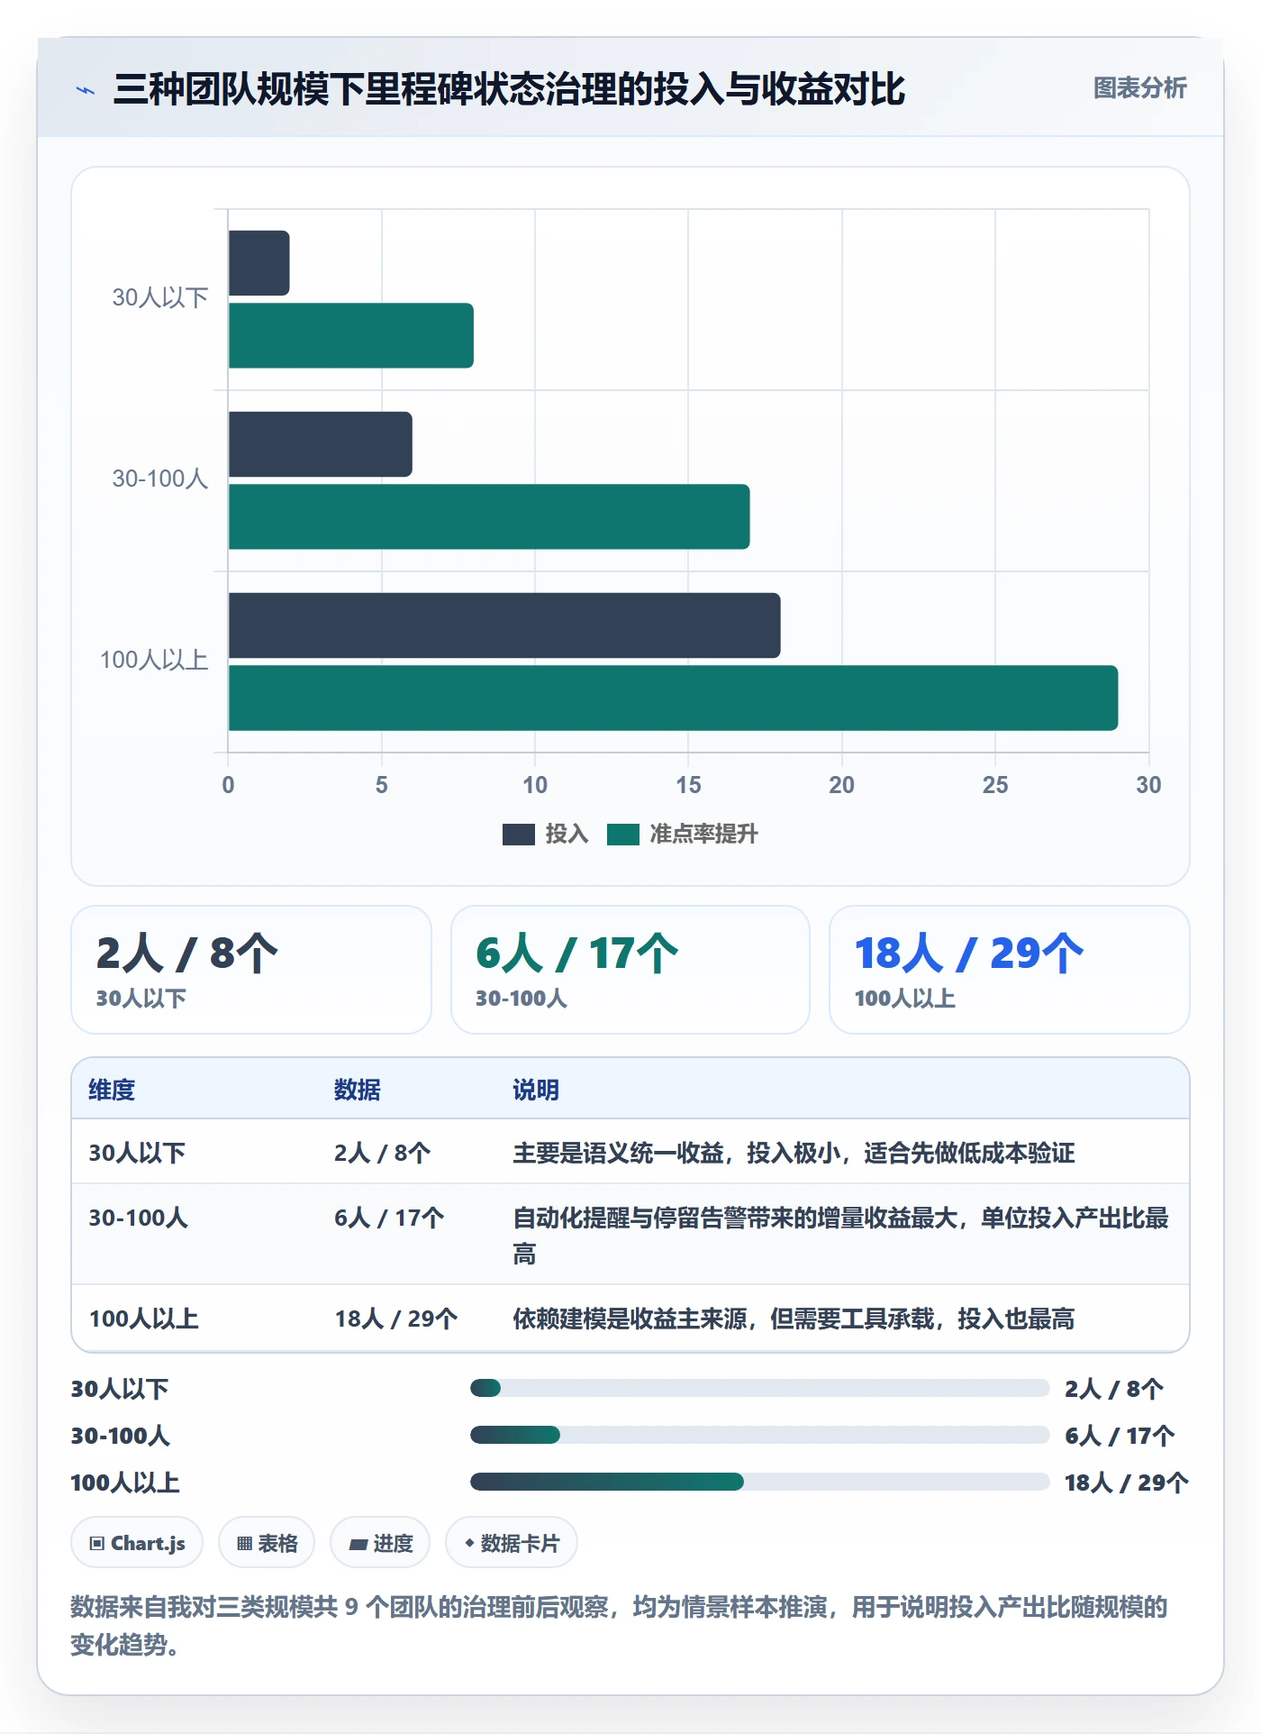Click the progress bar in the 30人以下 row

[x=760, y=1388]
